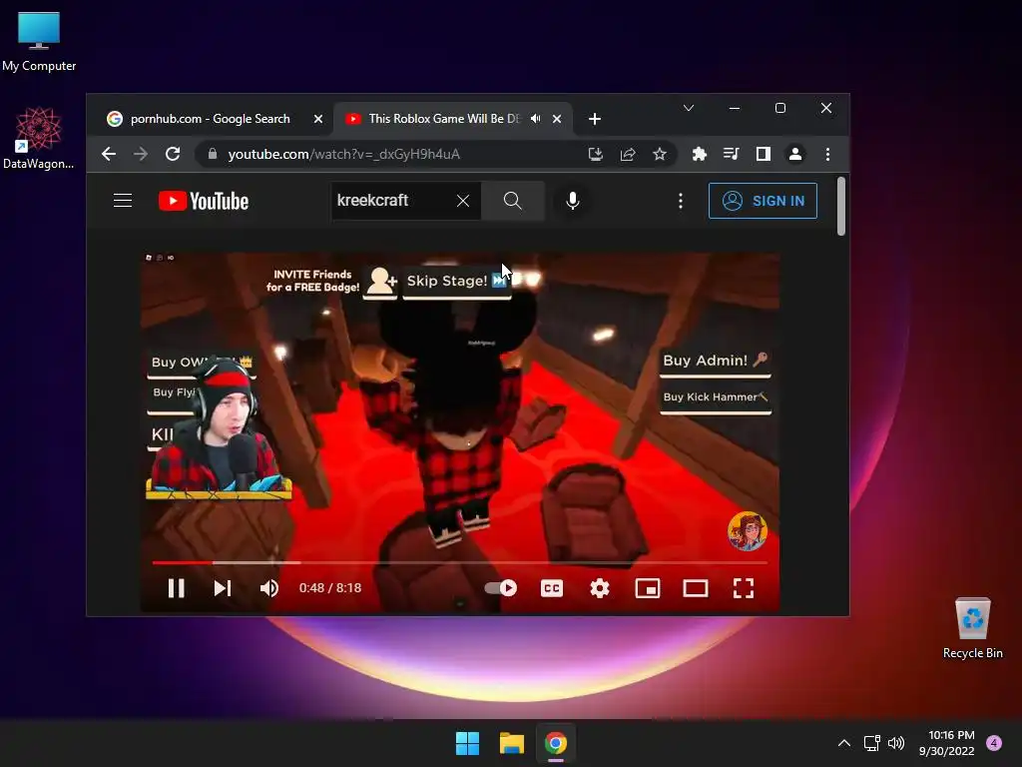This screenshot has height=767, width=1022.
Task: Open the YouTube hamburger guide menu
Action: coord(123,200)
